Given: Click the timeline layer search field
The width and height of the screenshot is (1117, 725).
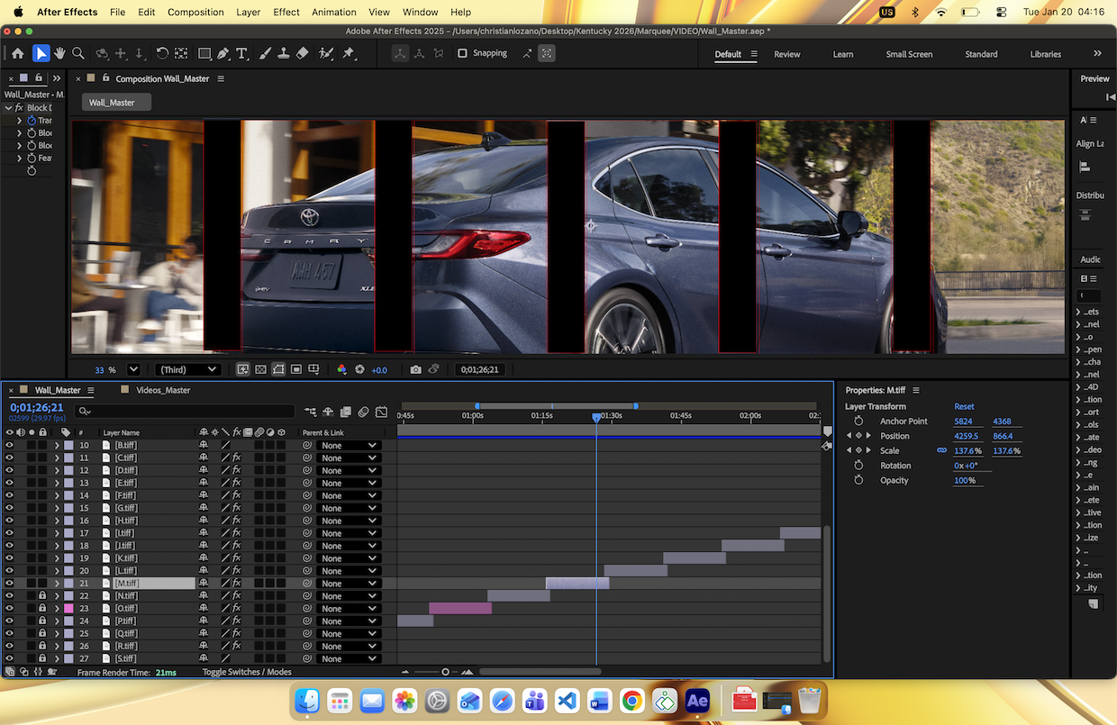Looking at the screenshot, I should [x=186, y=412].
